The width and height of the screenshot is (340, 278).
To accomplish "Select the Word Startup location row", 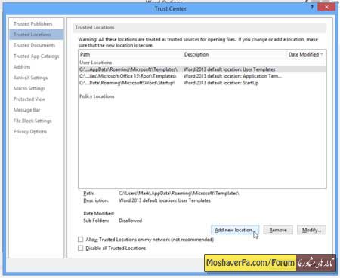I will click(202, 83).
